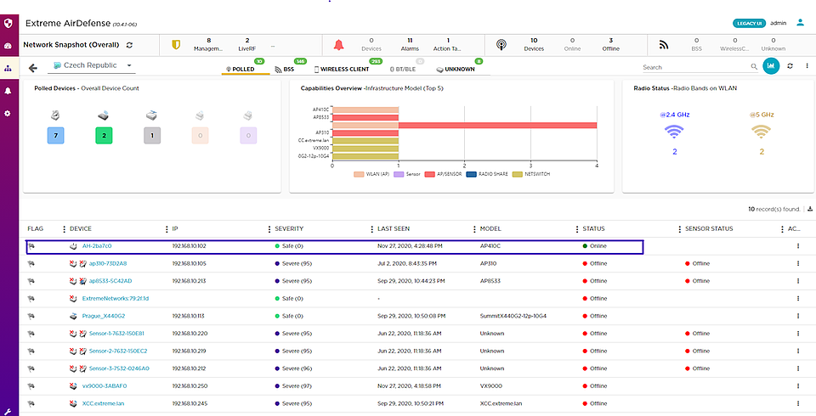Viewport: 816px width, 416px height.
Task: Toggle NETSWITCH legend entry
Action: [530, 174]
